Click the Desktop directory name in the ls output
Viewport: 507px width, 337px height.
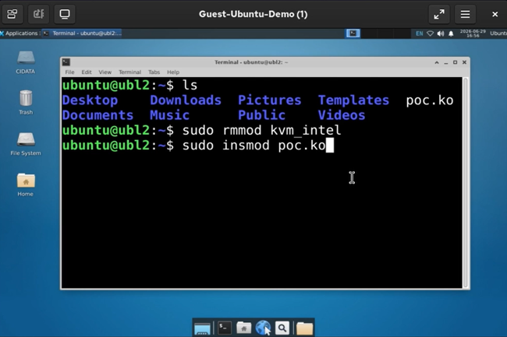tap(90, 100)
